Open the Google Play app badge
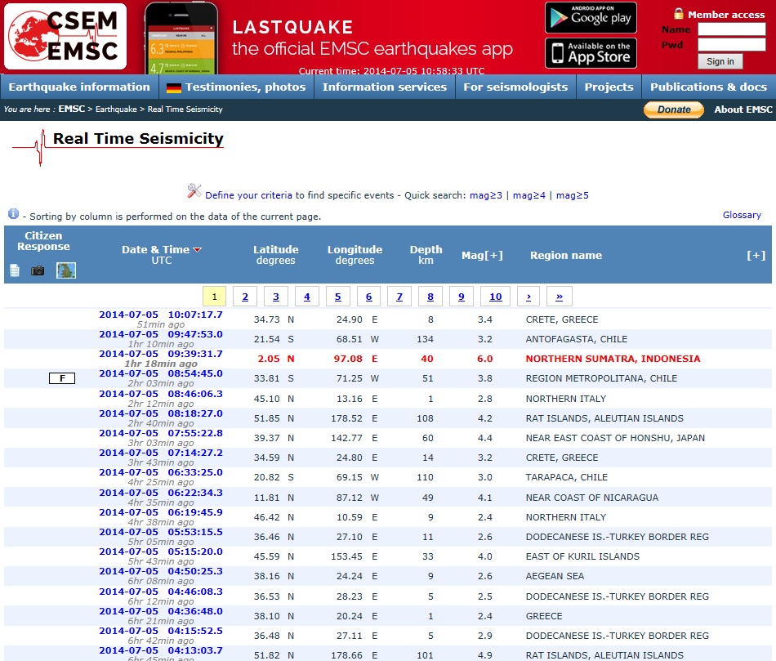This screenshot has height=661, width=776. [x=591, y=18]
